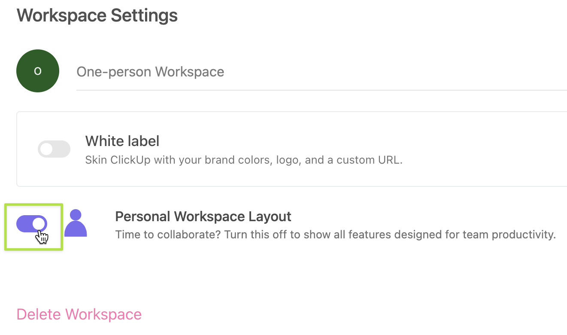Click the letter O inside the avatar
Screen dimensions: 567x335
point(38,71)
